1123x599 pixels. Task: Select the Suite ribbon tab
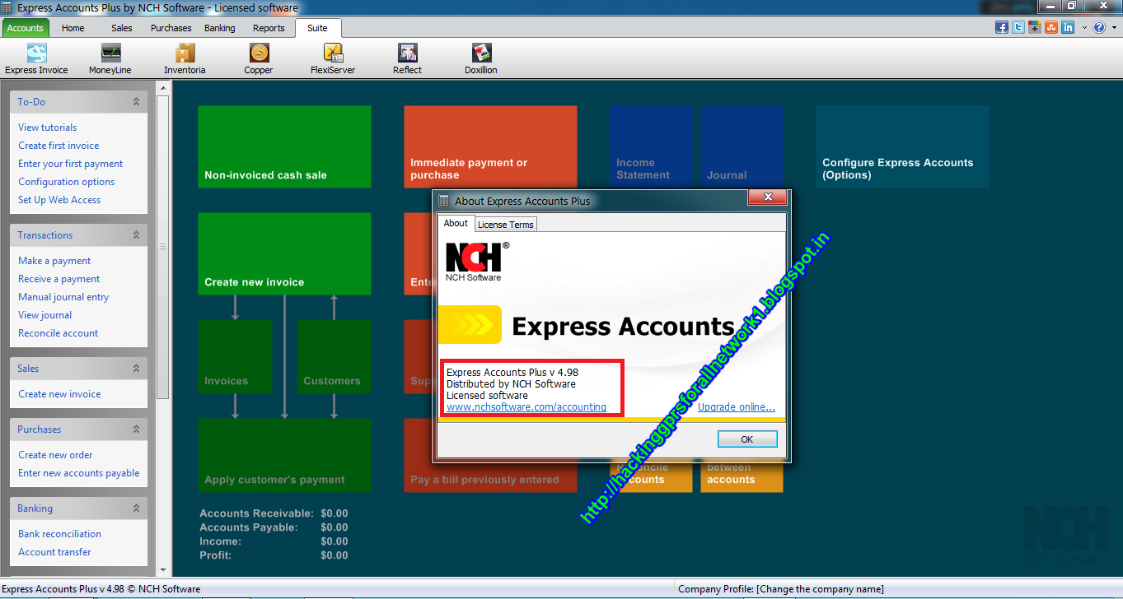[x=317, y=28]
